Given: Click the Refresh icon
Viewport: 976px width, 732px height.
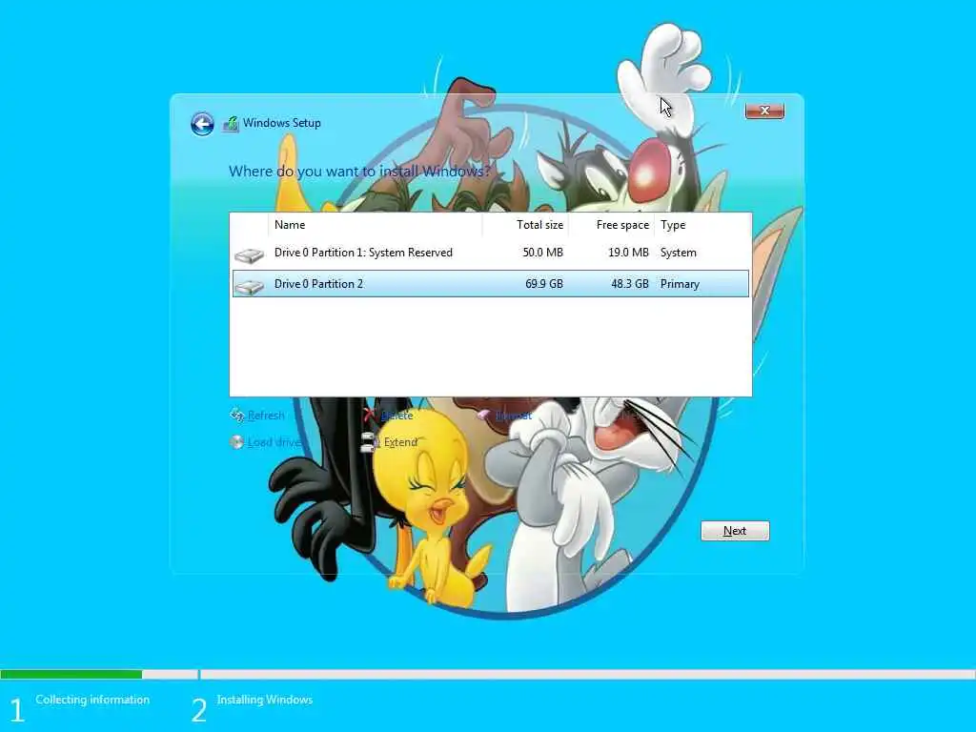Looking at the screenshot, I should (237, 416).
